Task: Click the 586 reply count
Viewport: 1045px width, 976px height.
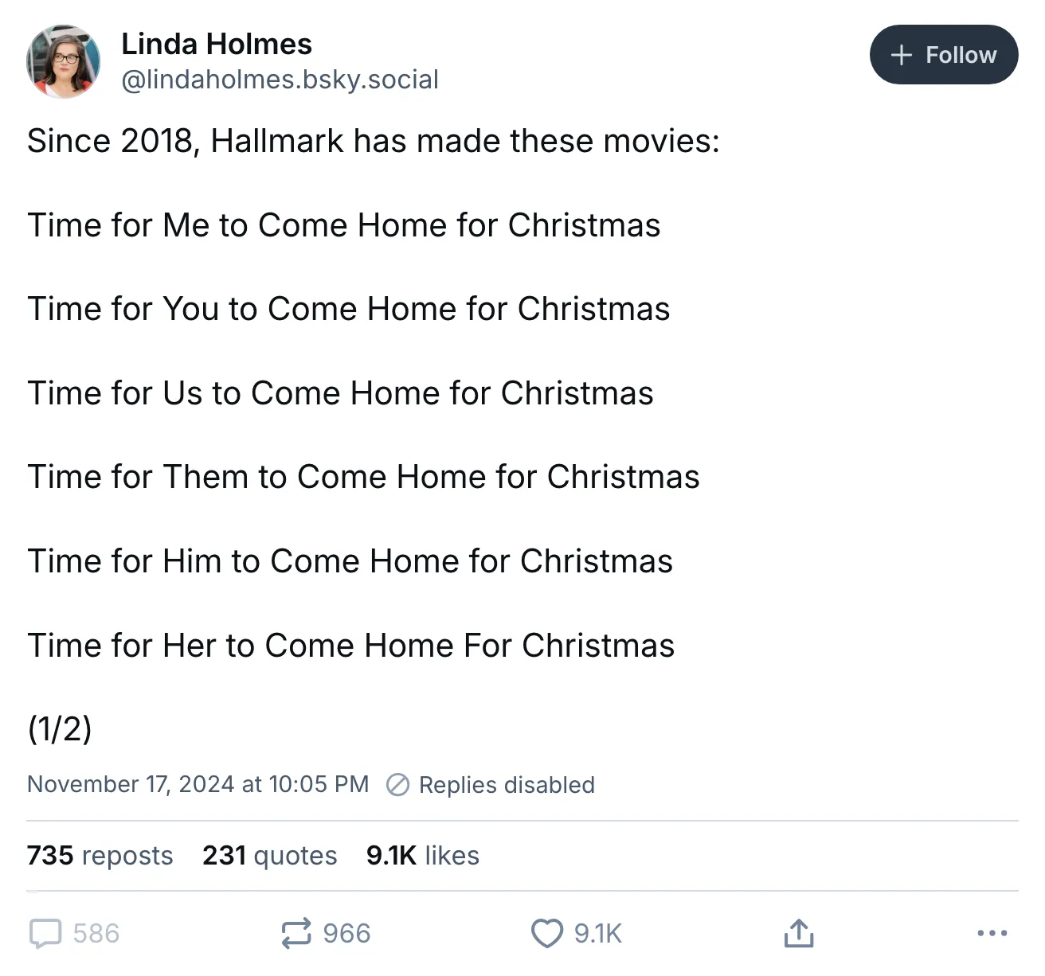Action: (x=96, y=933)
